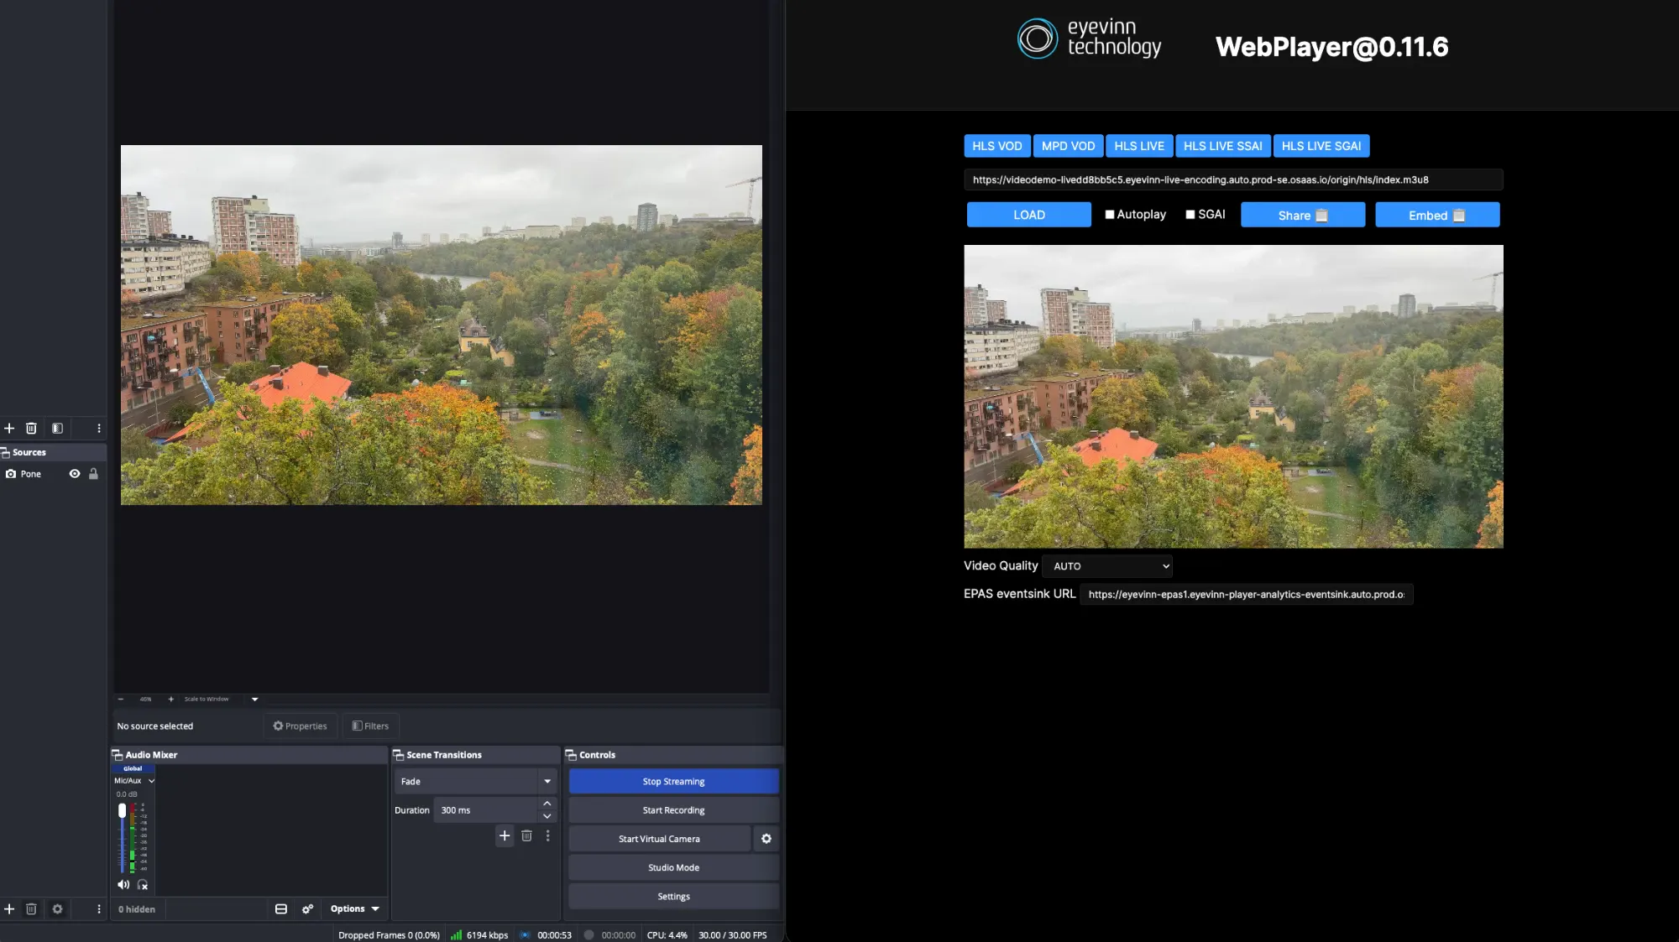The width and height of the screenshot is (1679, 942).
Task: Click Stop Streaming in Controls
Action: (673, 781)
